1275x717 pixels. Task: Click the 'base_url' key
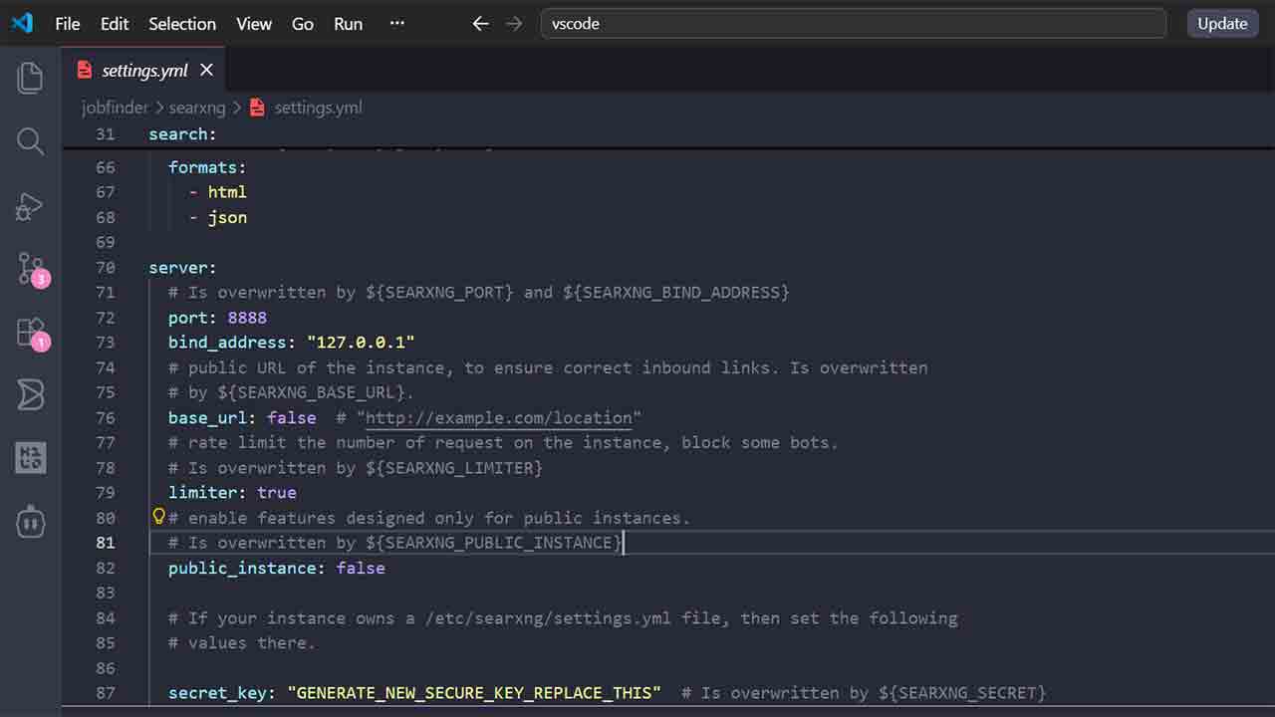pos(207,418)
